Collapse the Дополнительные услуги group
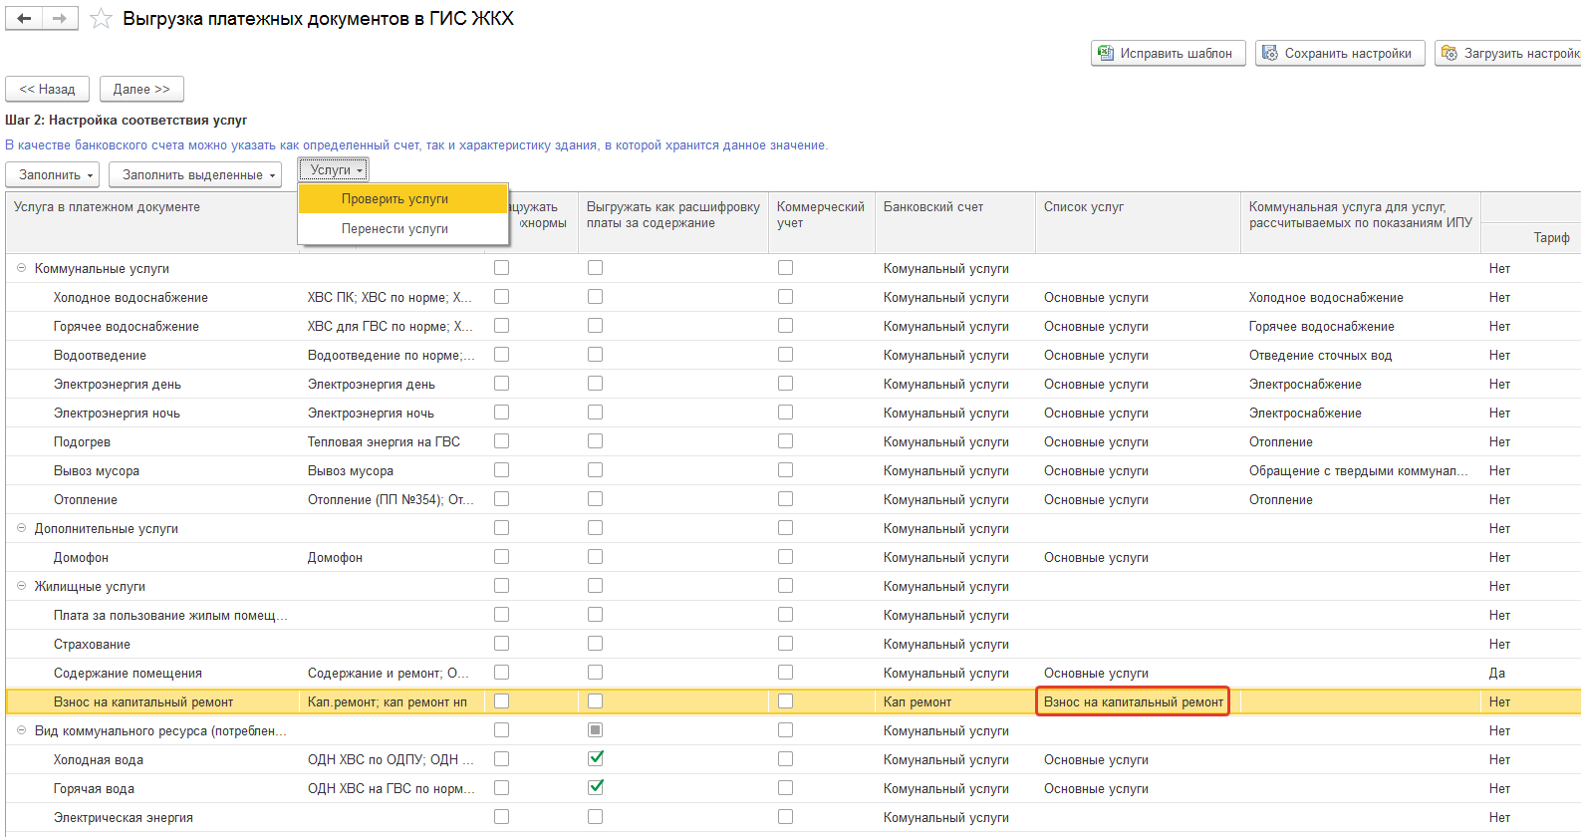This screenshot has width=1581, height=837. [x=21, y=528]
